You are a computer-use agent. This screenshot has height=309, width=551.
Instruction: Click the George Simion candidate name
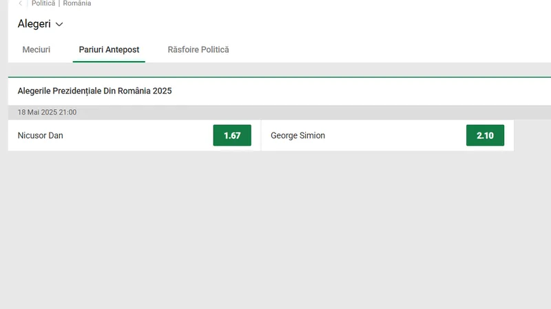pos(298,135)
